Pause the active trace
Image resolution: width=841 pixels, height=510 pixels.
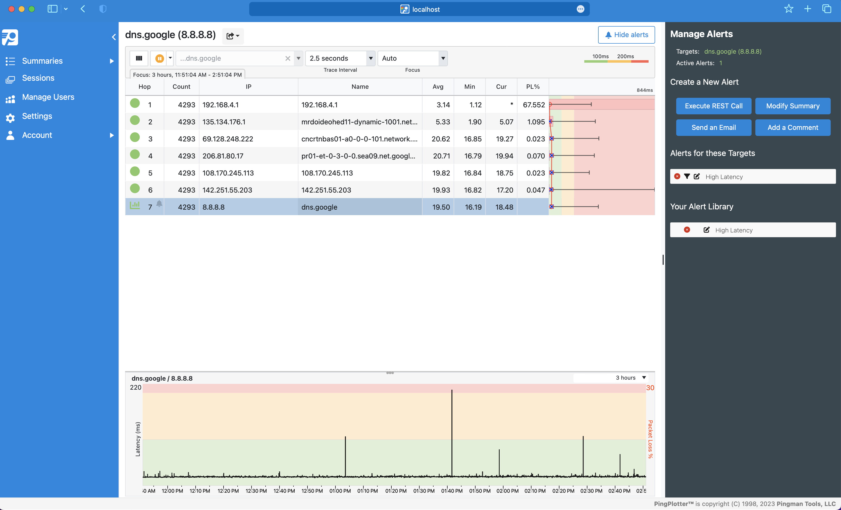point(159,58)
